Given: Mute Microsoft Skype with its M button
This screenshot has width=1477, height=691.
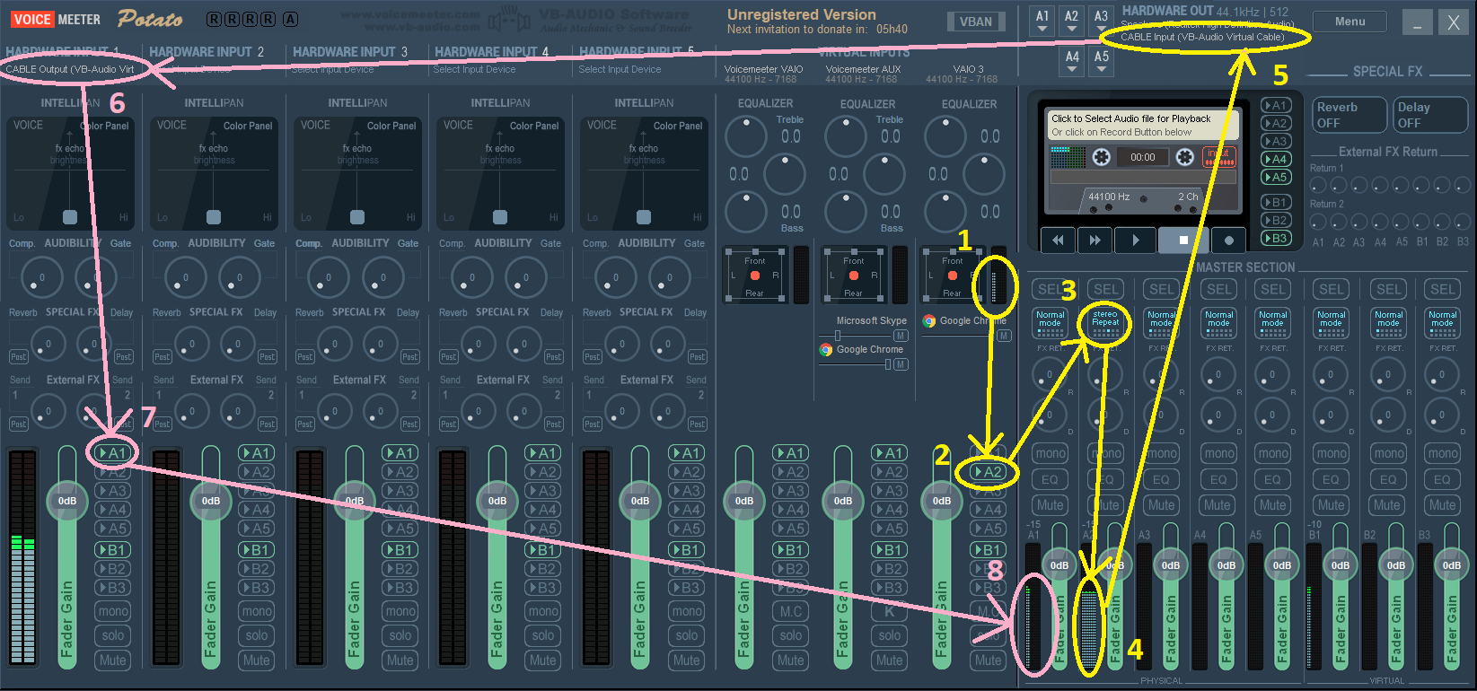Looking at the screenshot, I should (901, 336).
